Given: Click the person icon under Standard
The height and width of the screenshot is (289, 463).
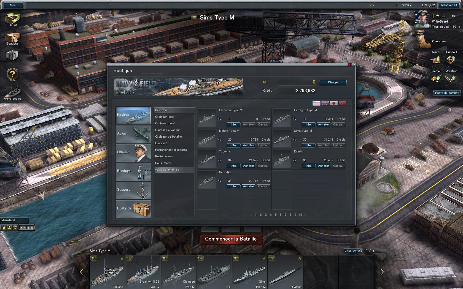Looking at the screenshot, I should (x=9, y=227).
